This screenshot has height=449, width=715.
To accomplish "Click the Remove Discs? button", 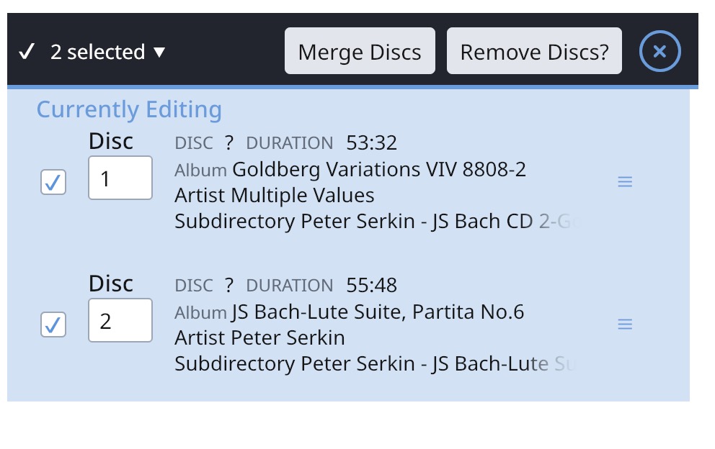I will point(534,50).
